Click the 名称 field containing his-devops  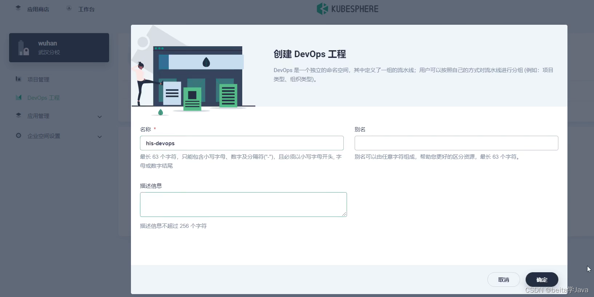(x=242, y=143)
